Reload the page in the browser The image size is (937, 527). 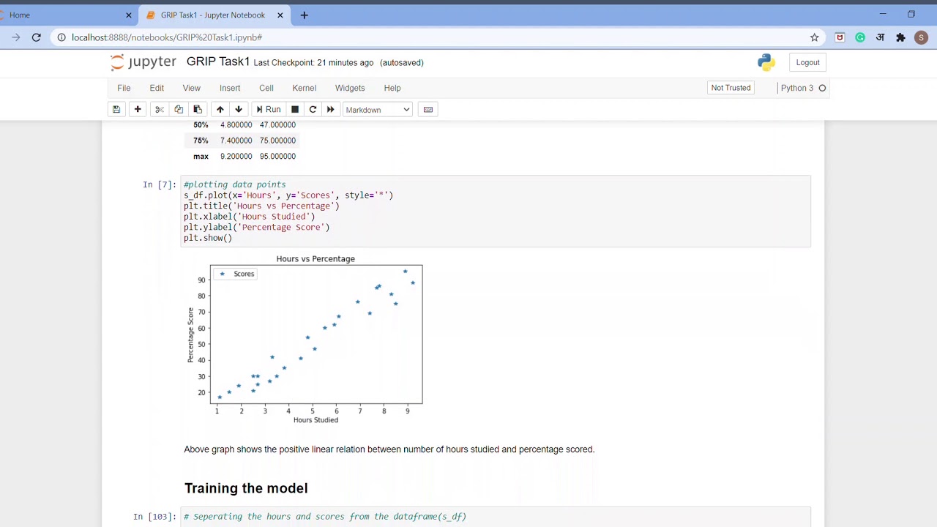(x=36, y=37)
